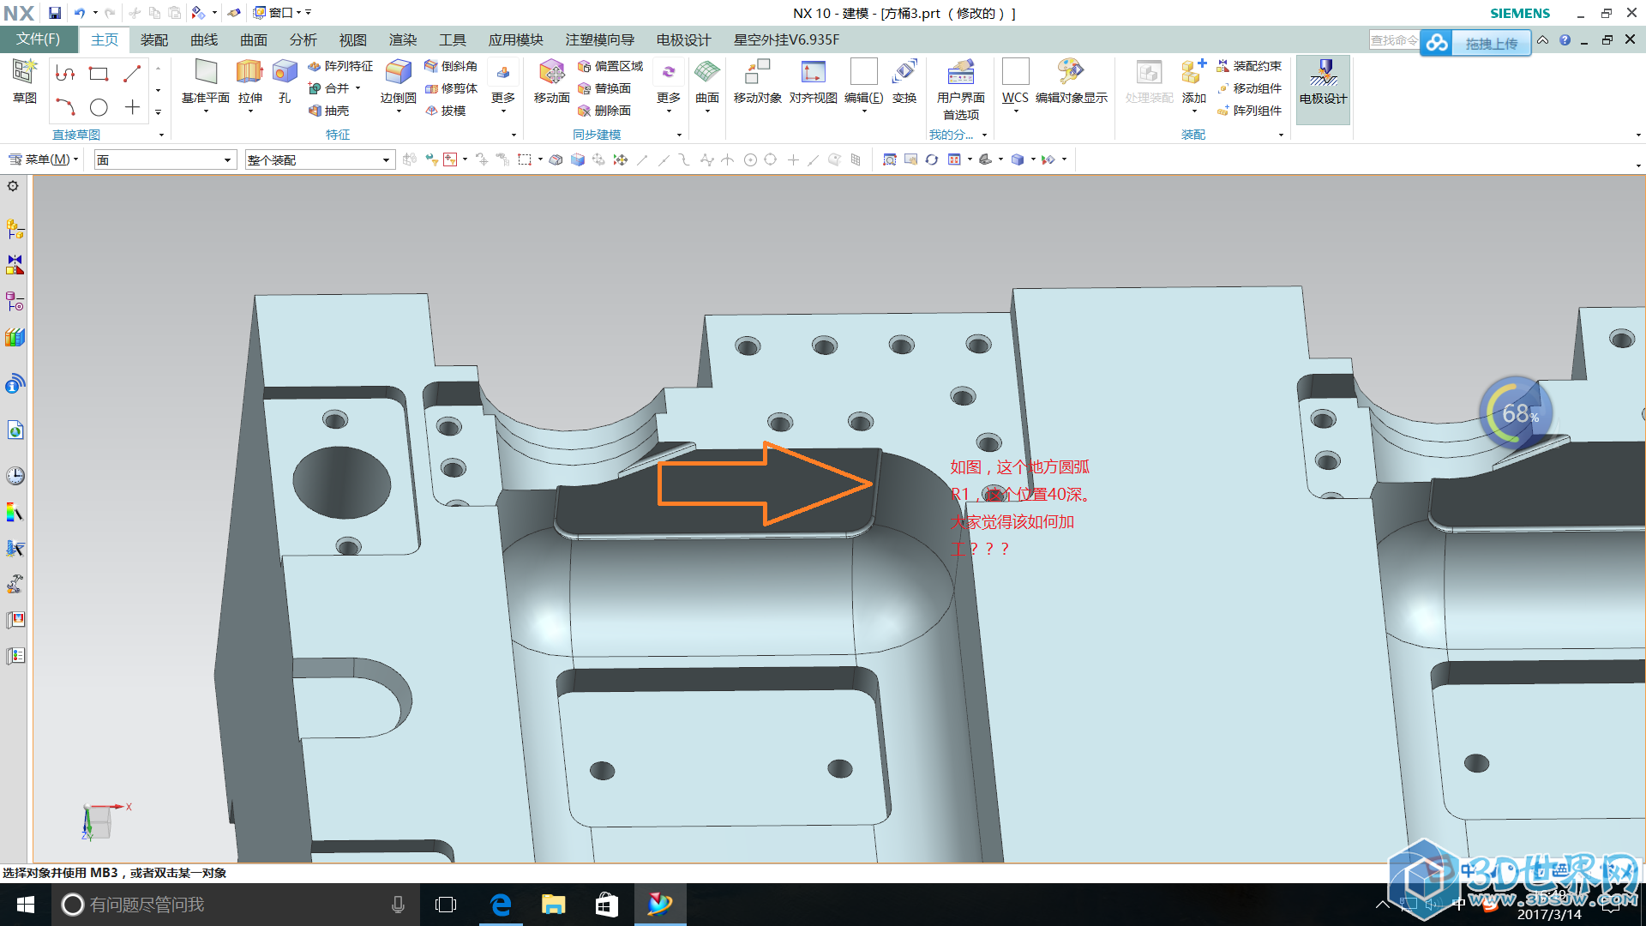Click the 编辑对象显示 palette icon
Screen dimensions: 1646x926
coord(1071,72)
